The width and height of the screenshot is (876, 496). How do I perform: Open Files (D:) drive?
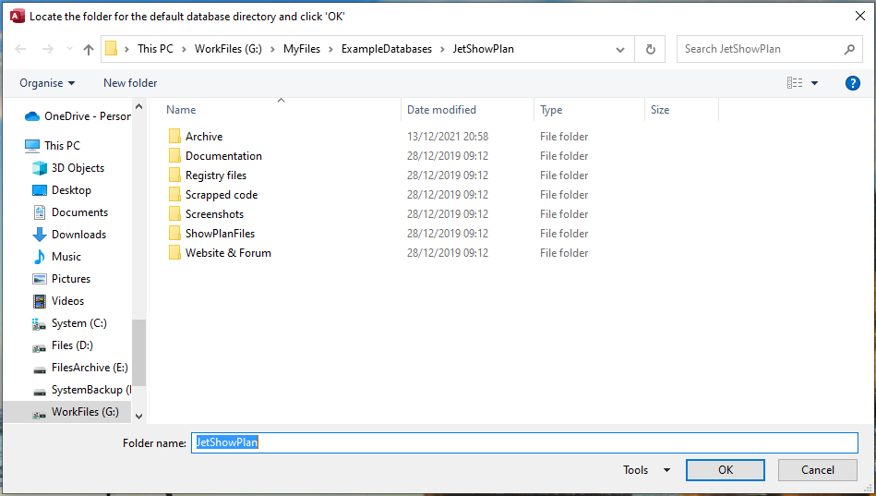point(62,345)
